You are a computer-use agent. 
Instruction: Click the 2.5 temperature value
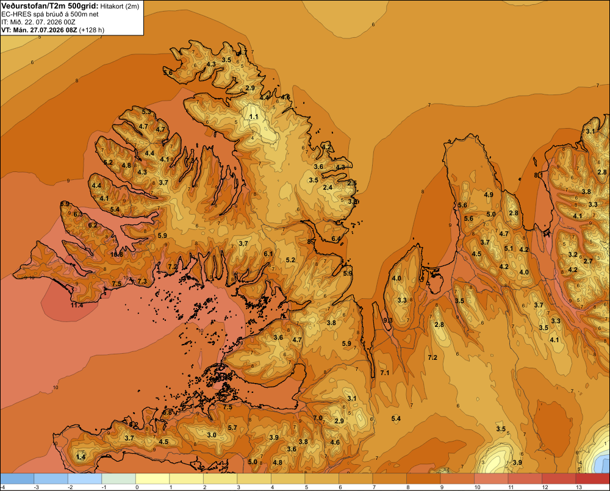pos(352,183)
